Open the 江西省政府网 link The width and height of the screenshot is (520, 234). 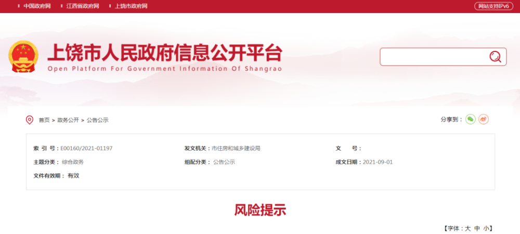point(83,6)
